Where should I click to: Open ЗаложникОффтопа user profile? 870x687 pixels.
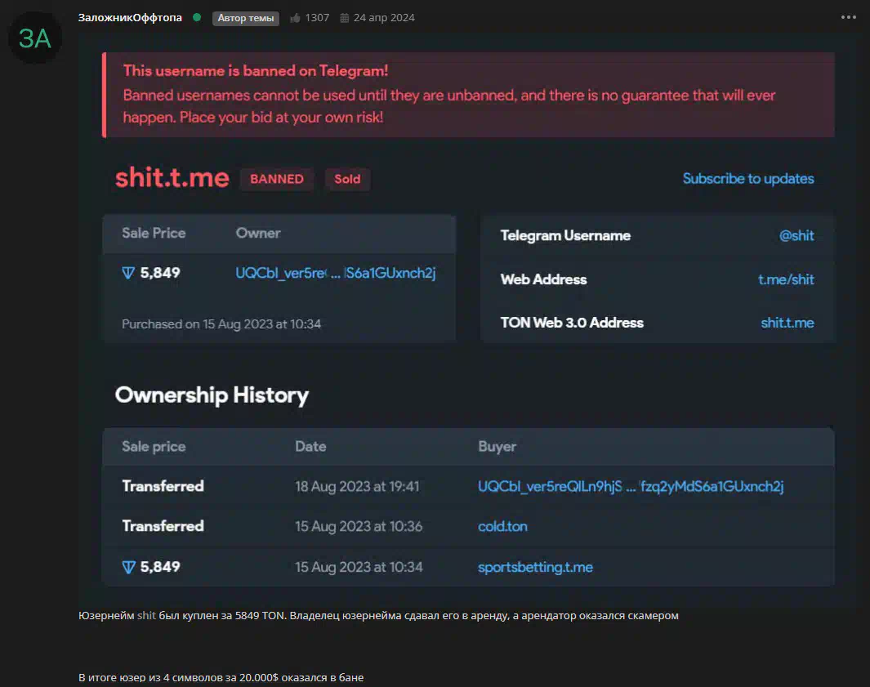tap(130, 18)
